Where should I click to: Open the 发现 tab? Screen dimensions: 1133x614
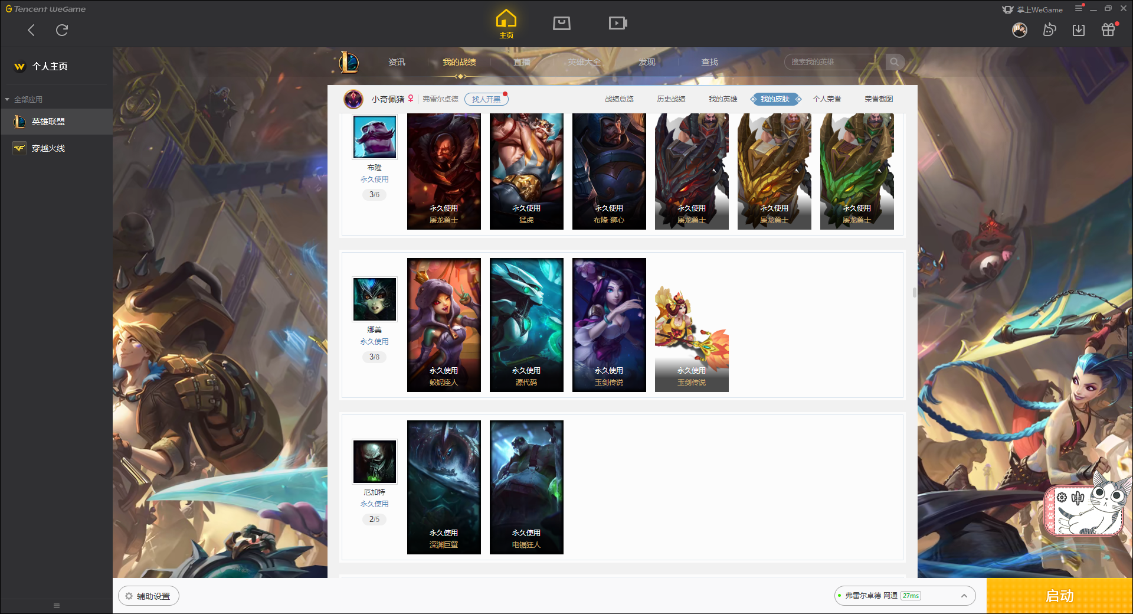click(647, 62)
